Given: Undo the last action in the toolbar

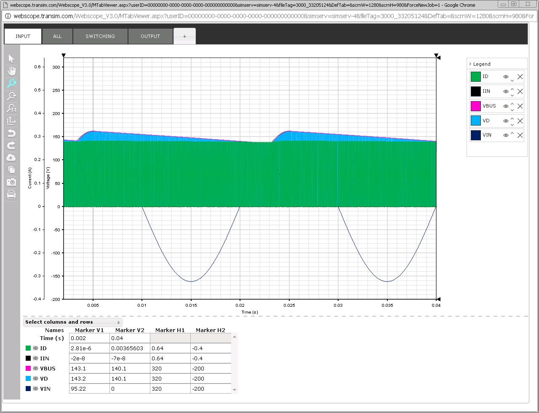Looking at the screenshot, I should pyautogui.click(x=11, y=134).
